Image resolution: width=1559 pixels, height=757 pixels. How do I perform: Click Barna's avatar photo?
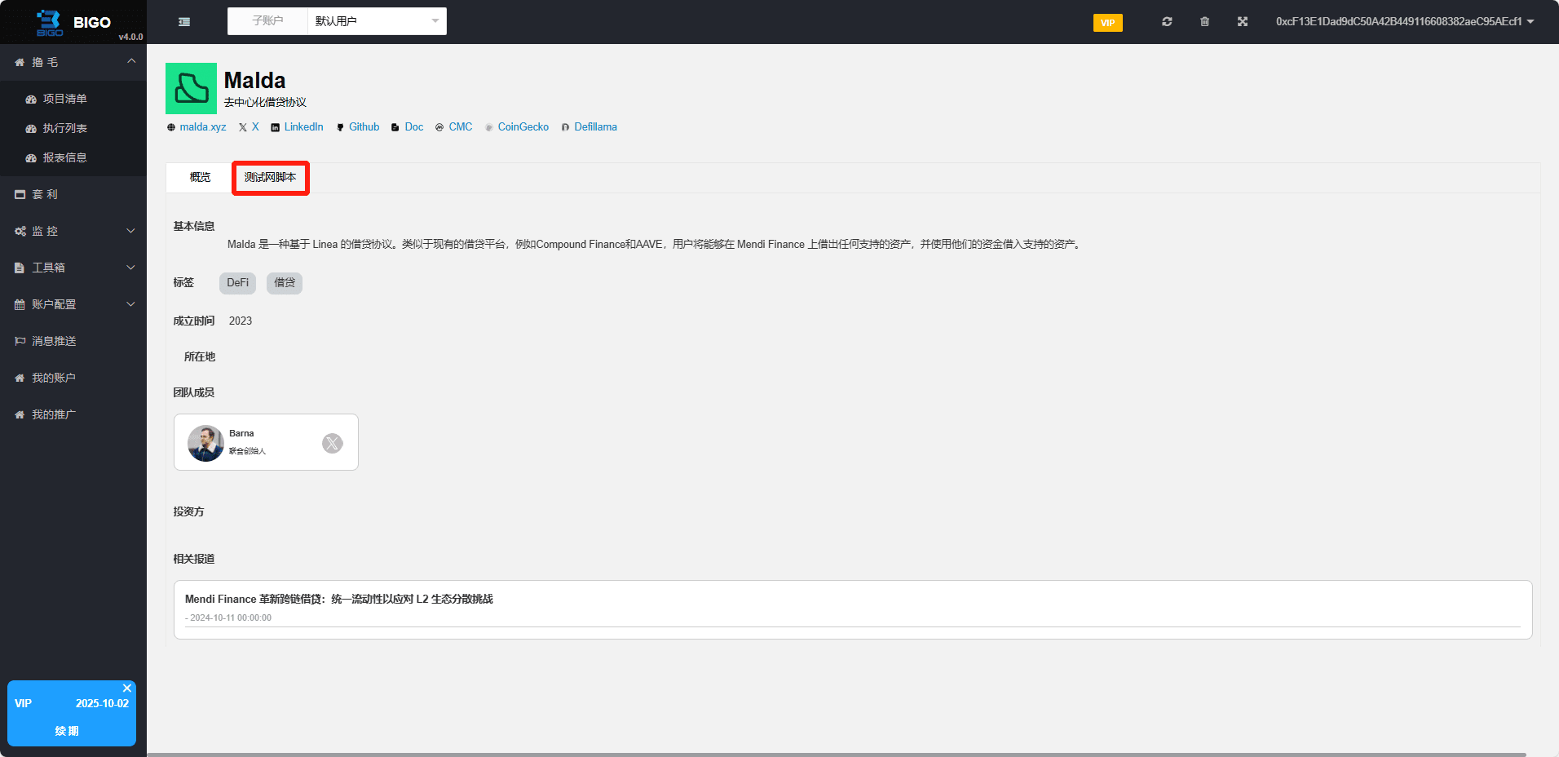tap(205, 443)
